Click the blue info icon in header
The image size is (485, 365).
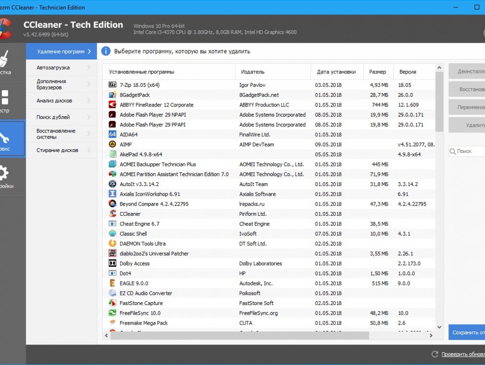coord(106,51)
